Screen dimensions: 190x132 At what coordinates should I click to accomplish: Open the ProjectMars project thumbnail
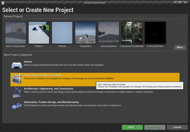[85, 33]
